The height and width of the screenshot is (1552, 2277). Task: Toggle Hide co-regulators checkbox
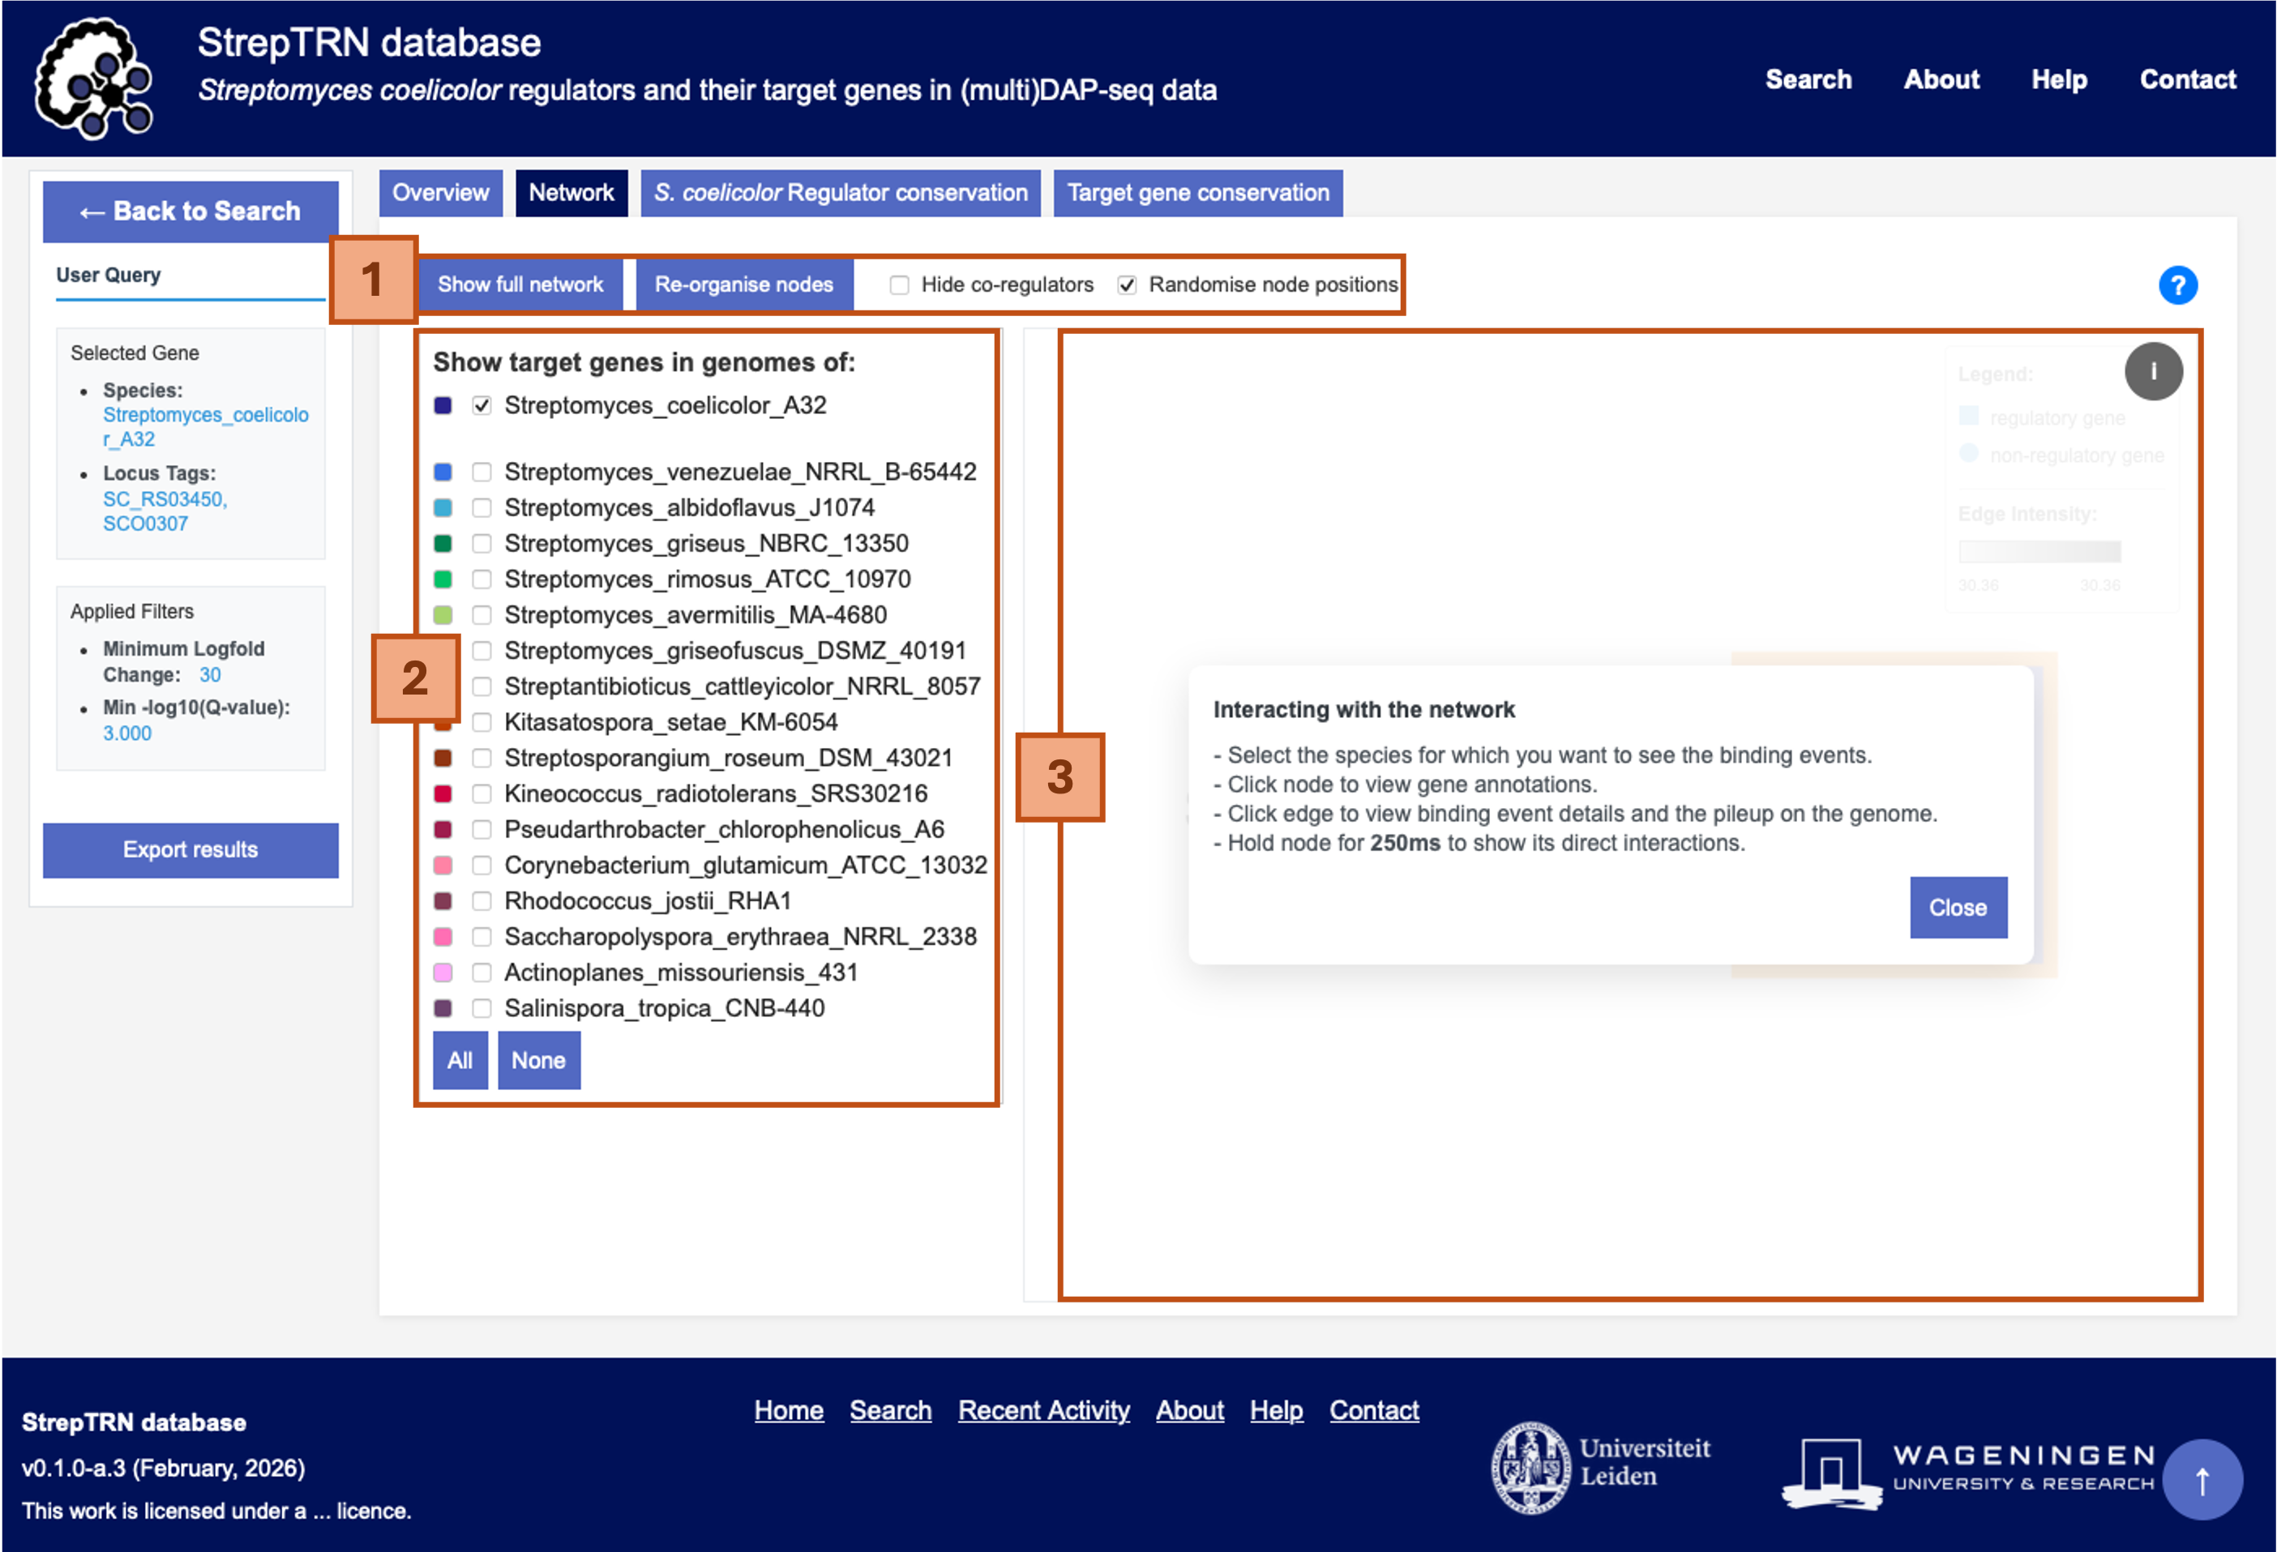tap(898, 285)
